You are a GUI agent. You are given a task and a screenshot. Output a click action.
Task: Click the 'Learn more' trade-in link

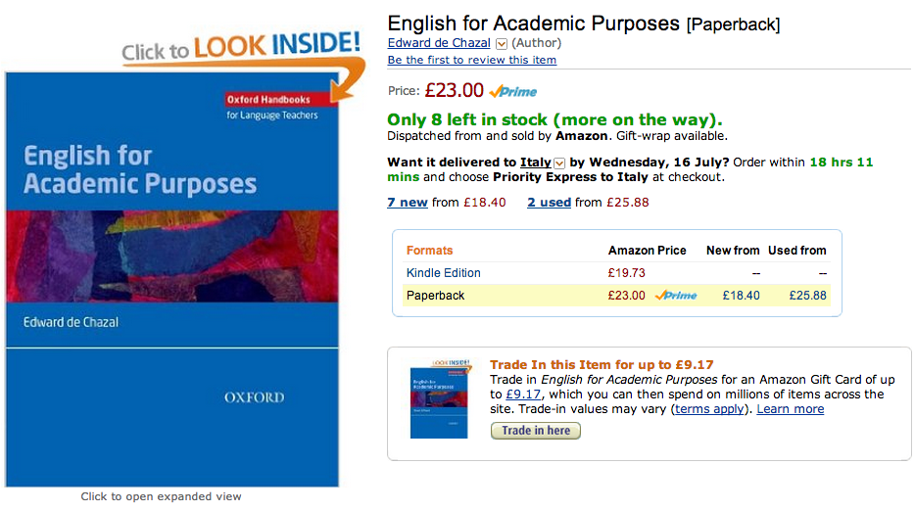(790, 409)
